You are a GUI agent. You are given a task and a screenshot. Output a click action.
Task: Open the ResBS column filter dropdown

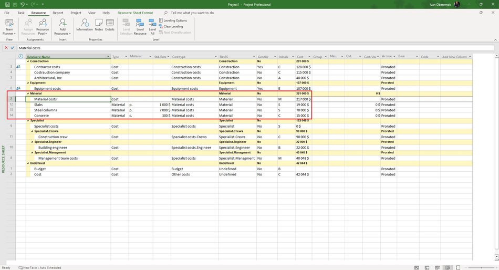pyautogui.click(x=254, y=57)
